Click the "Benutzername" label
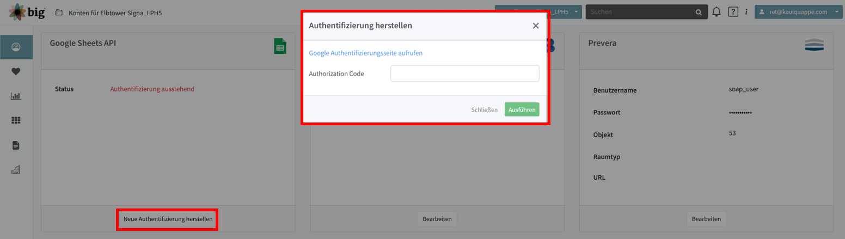The height and width of the screenshot is (239, 845). tap(615, 90)
